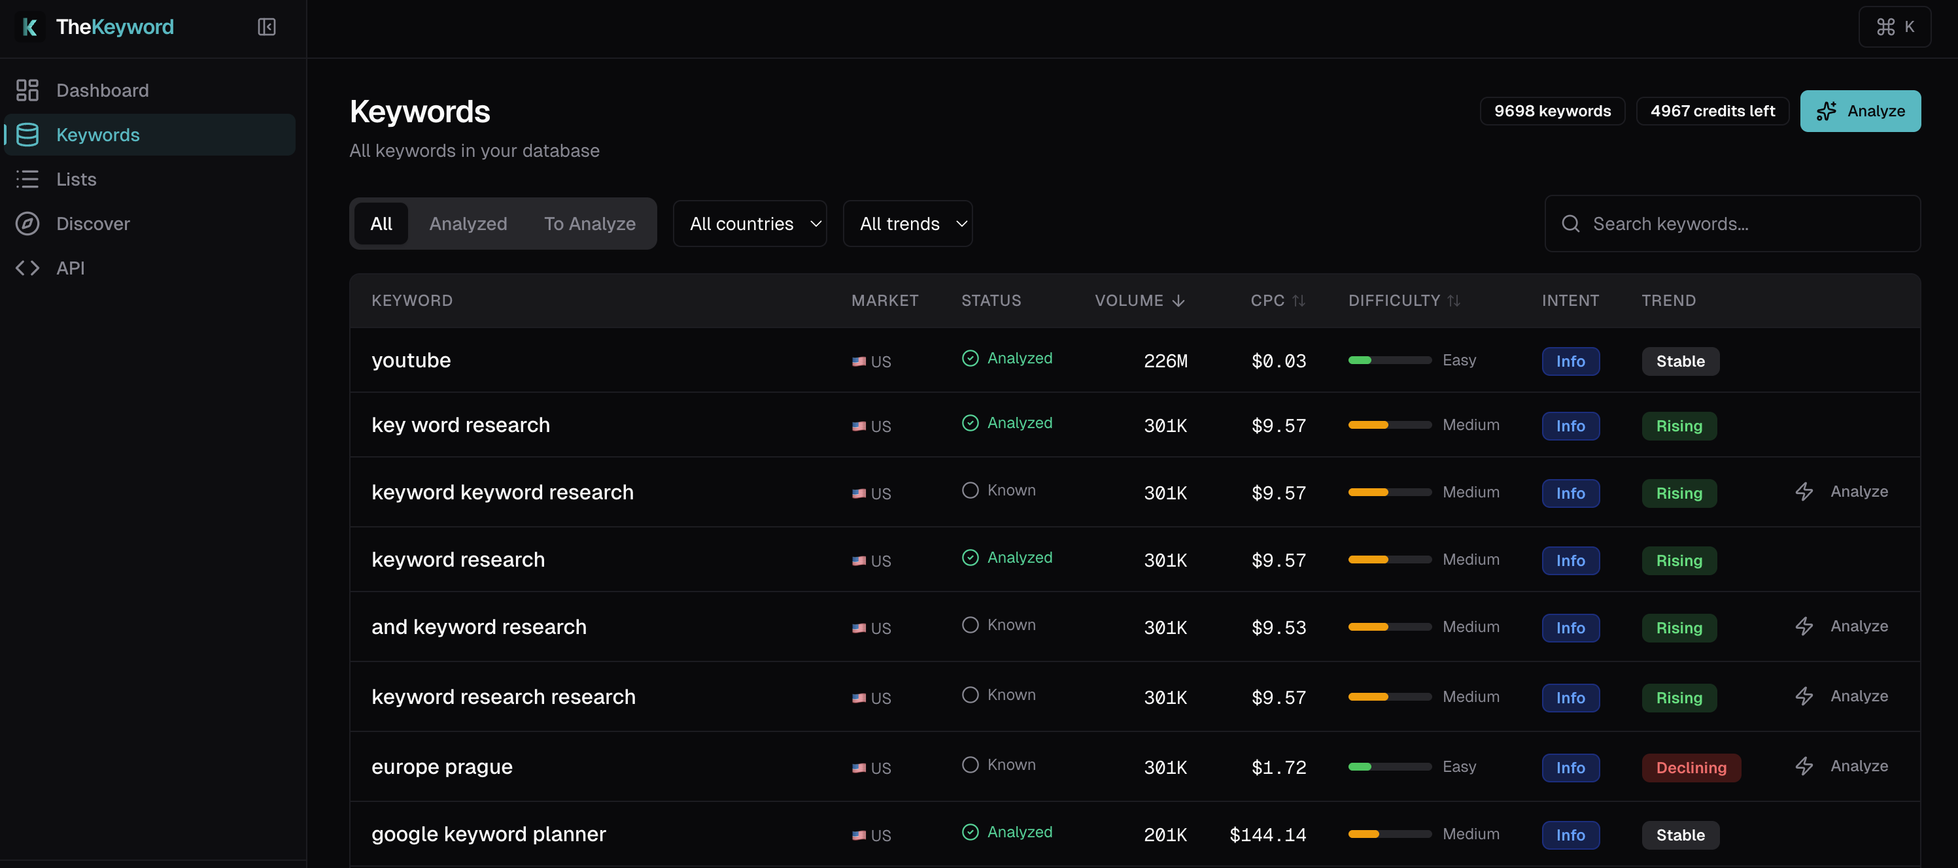1958x868 pixels.
Task: Click the keyword search field
Action: pos(1732,224)
